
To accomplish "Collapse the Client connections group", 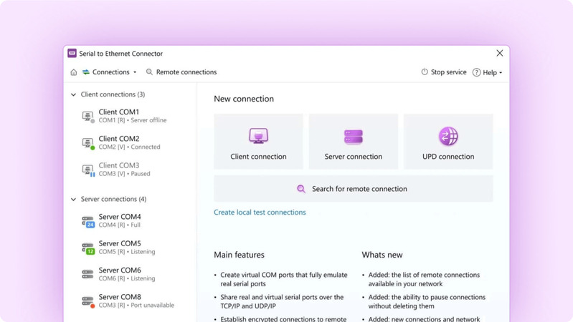I will pos(73,94).
